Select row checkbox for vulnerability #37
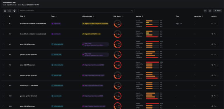Viewport: 224px width, 109px height. 3,86
